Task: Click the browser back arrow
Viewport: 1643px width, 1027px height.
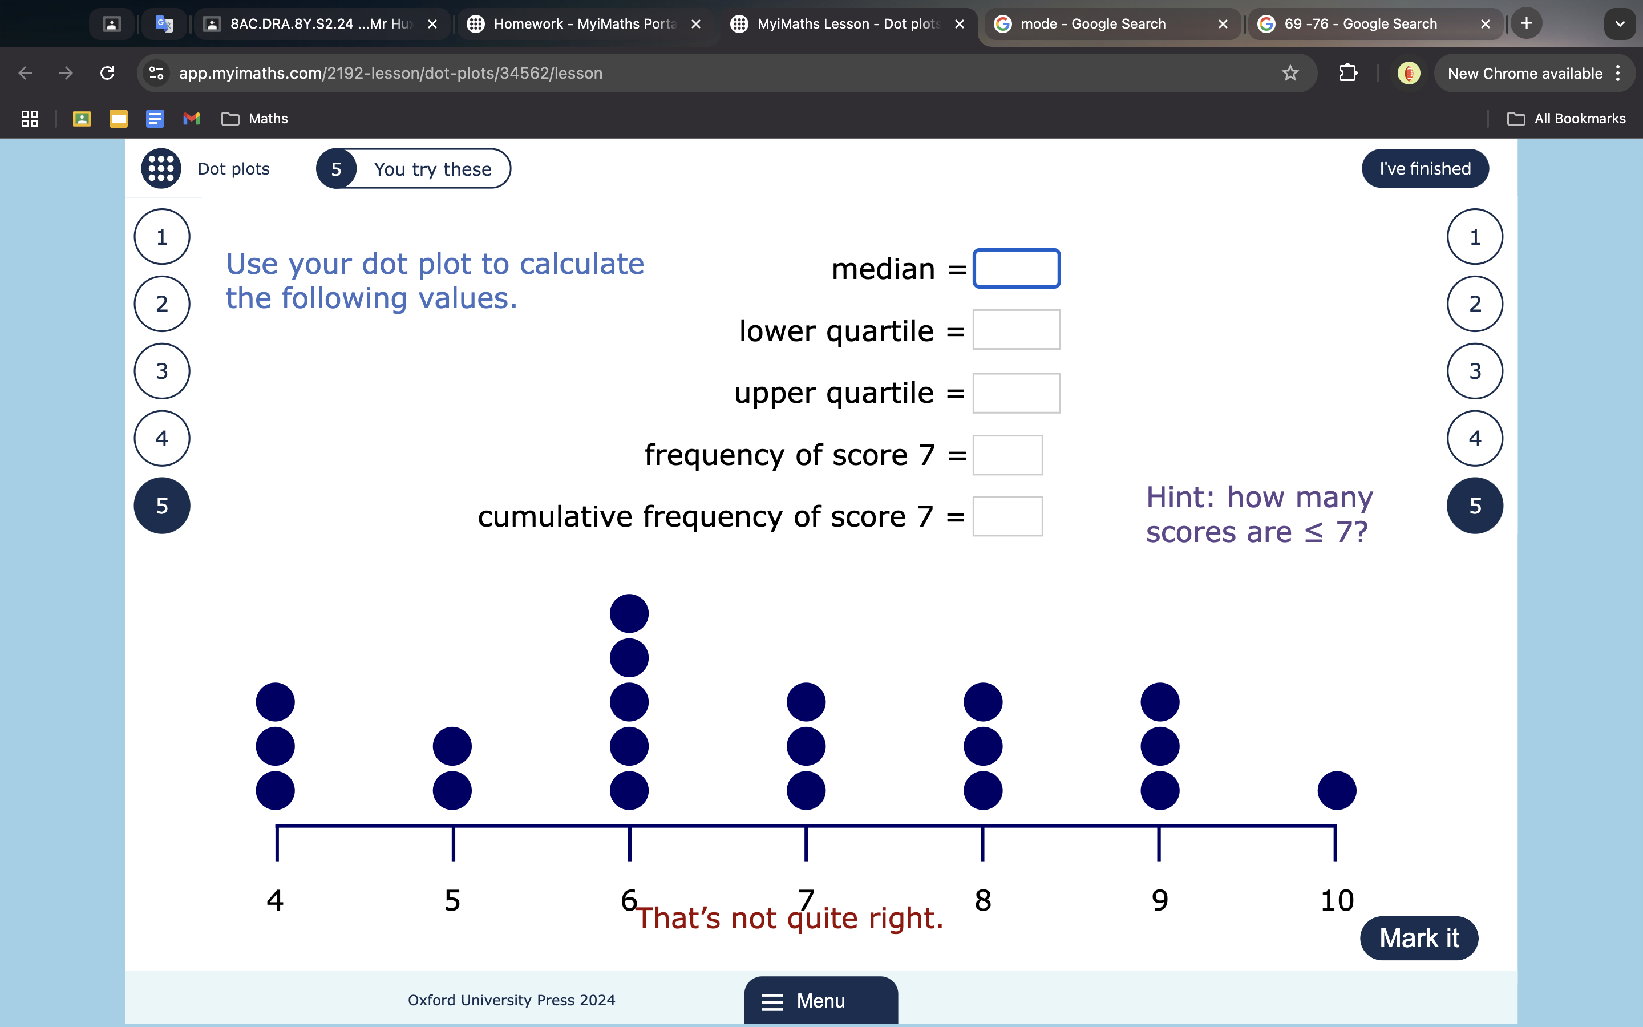Action: [x=26, y=72]
